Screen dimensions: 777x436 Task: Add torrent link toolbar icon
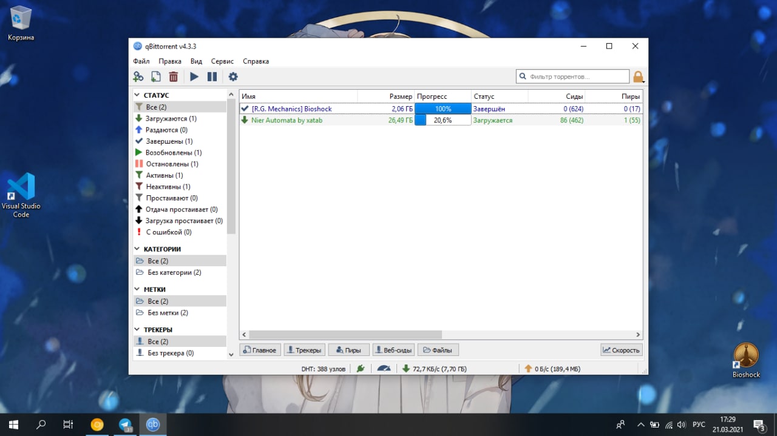click(138, 76)
